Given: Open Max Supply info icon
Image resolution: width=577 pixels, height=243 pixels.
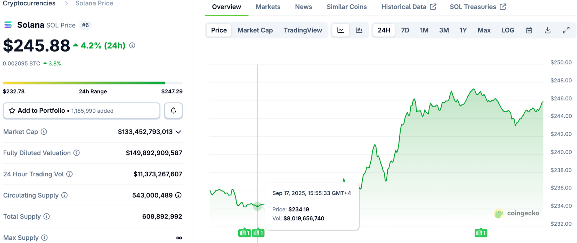Looking at the screenshot, I should click(44, 238).
